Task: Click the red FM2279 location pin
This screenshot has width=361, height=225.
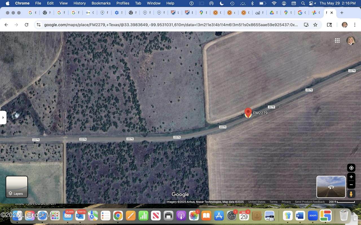Action: point(248,112)
